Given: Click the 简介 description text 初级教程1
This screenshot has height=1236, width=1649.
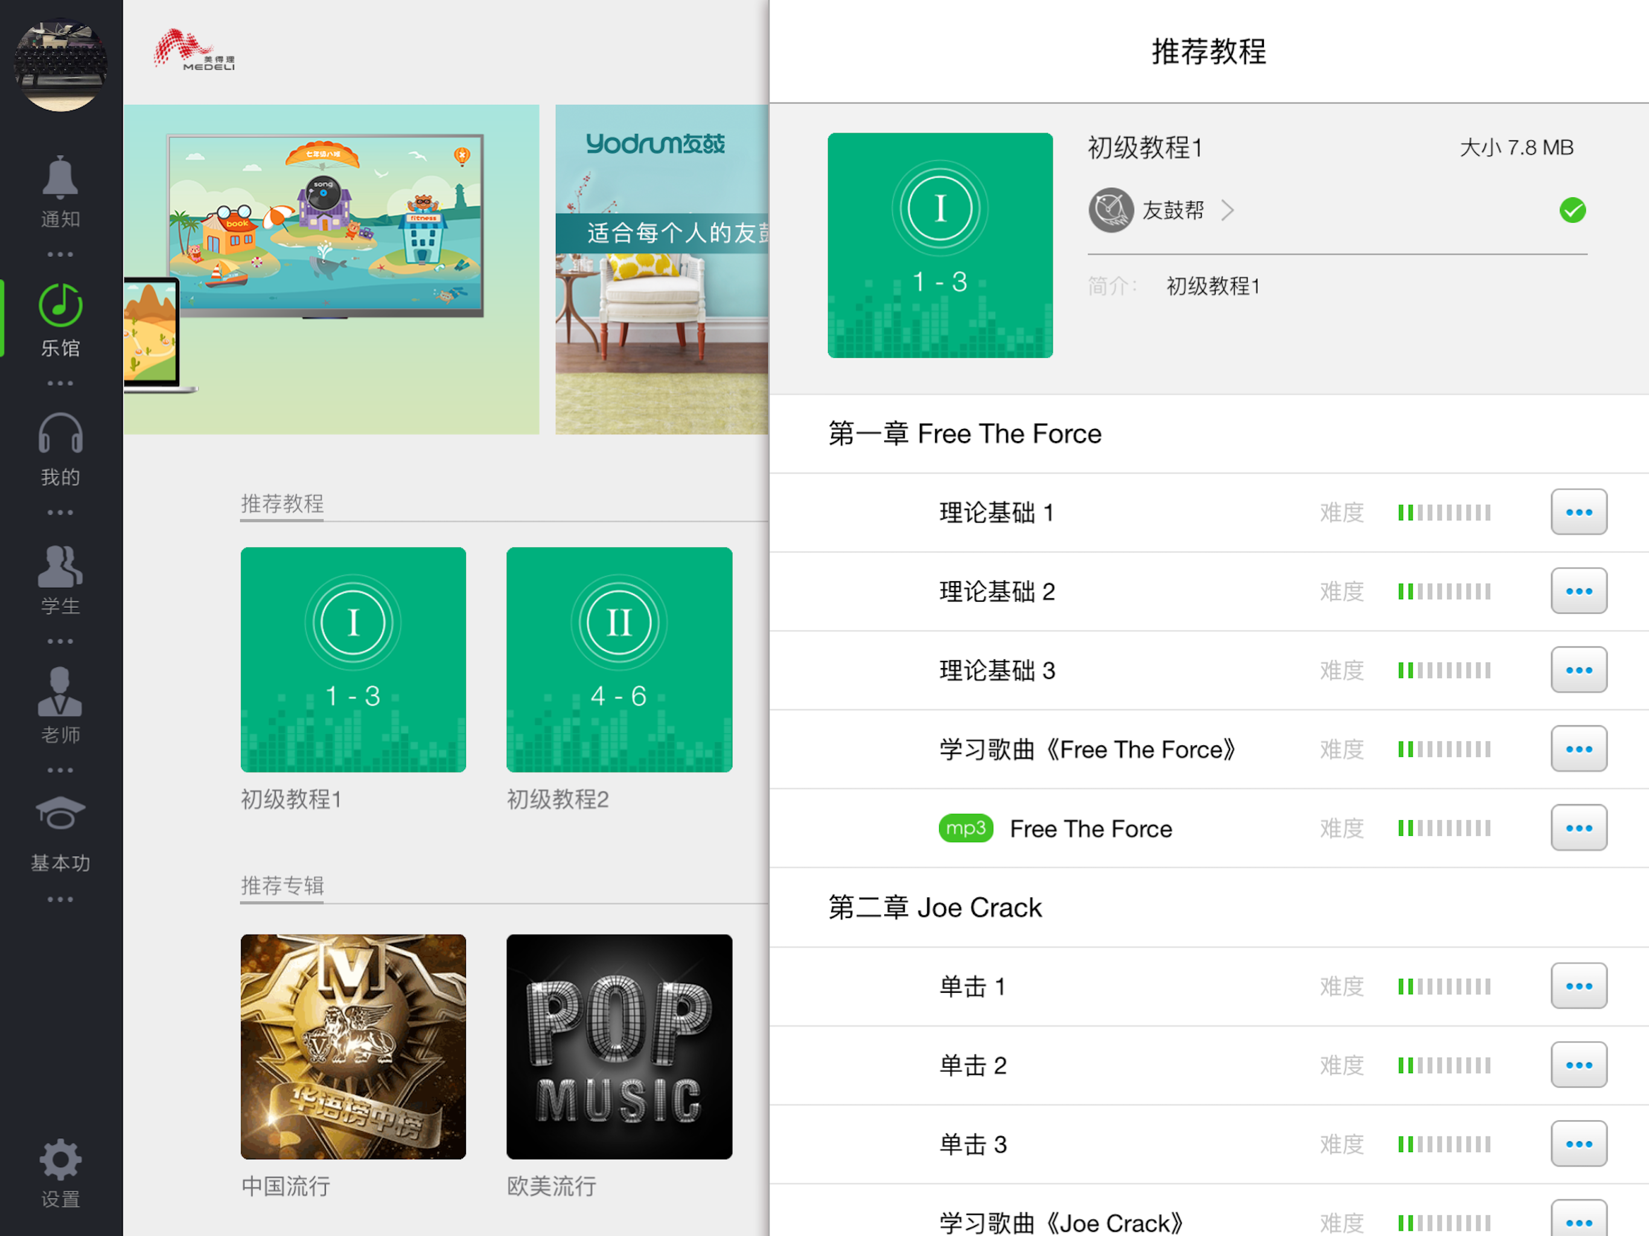Looking at the screenshot, I should 1213,286.
